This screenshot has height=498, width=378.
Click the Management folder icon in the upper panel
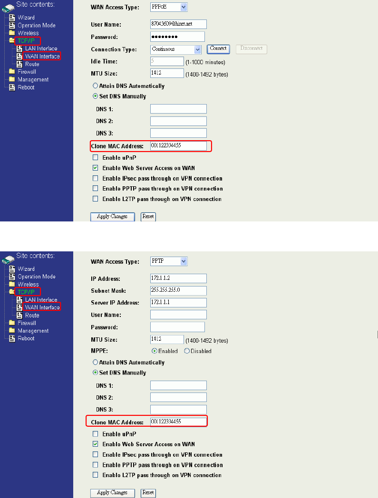(x=12, y=79)
